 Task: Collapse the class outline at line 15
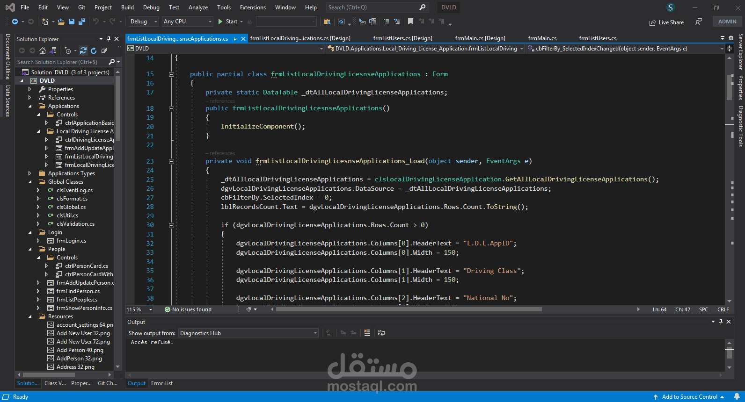coord(171,74)
